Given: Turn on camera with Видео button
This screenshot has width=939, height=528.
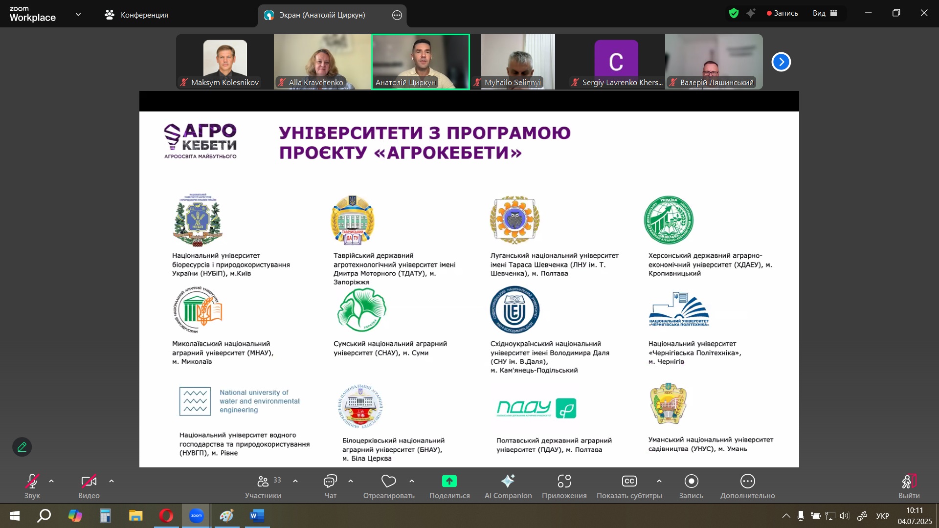Looking at the screenshot, I should 89,482.
